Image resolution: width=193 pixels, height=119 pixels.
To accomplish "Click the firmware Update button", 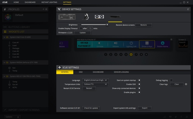I will click(83, 33).
